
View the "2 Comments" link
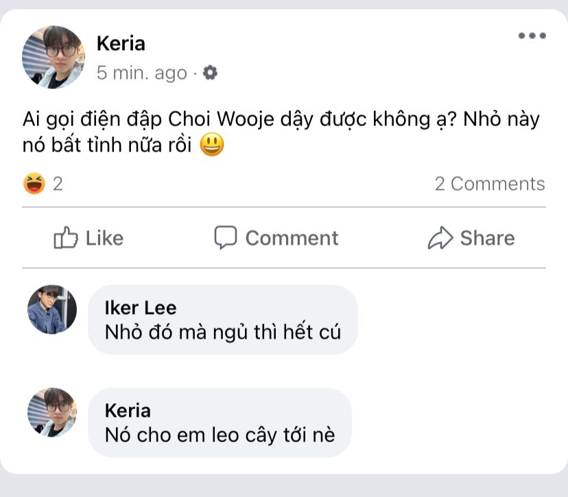[490, 184]
